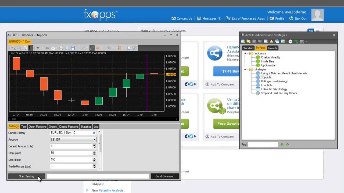Click the export arrow icon in ActFX toolbar
Viewport: 344px width, 193px height.
tap(283, 41)
